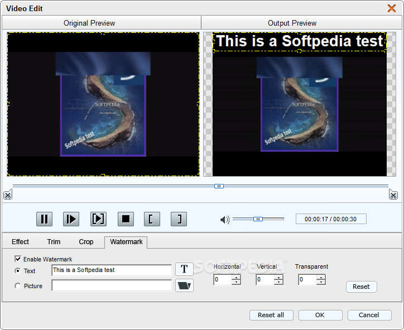Decrease the Transparent value

tap(321, 282)
